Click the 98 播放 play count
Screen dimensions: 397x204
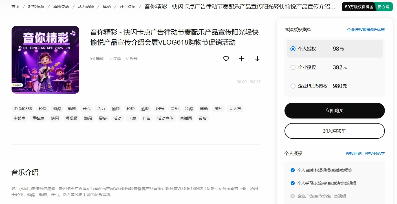[x=97, y=58]
